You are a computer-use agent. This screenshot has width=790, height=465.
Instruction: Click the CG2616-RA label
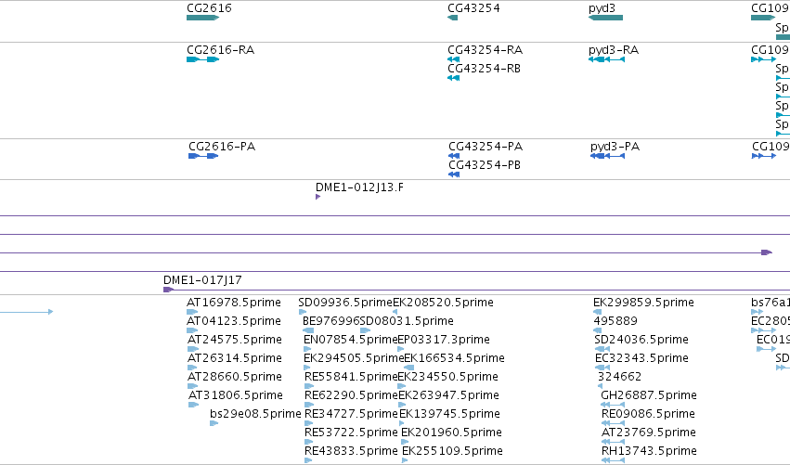(220, 50)
